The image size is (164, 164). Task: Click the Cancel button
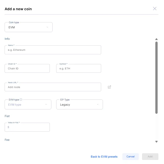[131, 157]
